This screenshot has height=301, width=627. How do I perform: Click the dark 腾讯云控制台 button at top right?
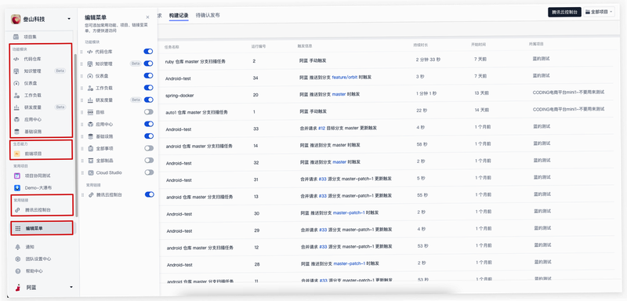(564, 12)
